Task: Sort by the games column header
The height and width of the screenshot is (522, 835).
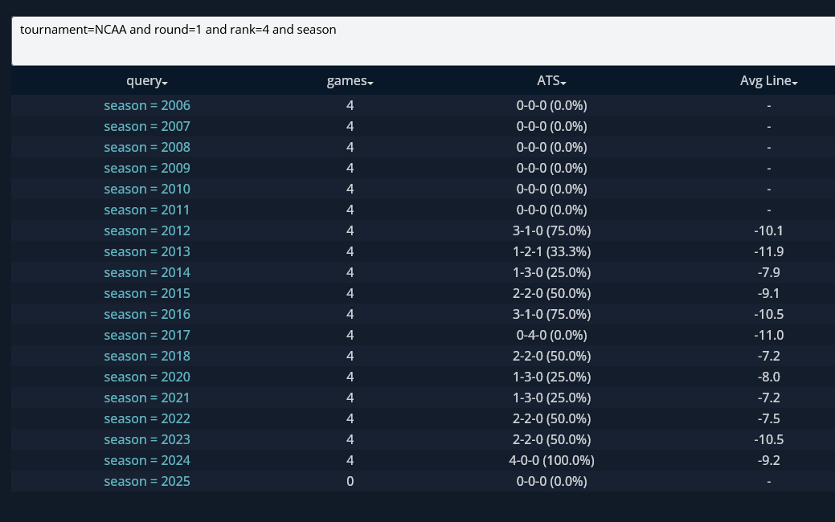Action: 350,81
